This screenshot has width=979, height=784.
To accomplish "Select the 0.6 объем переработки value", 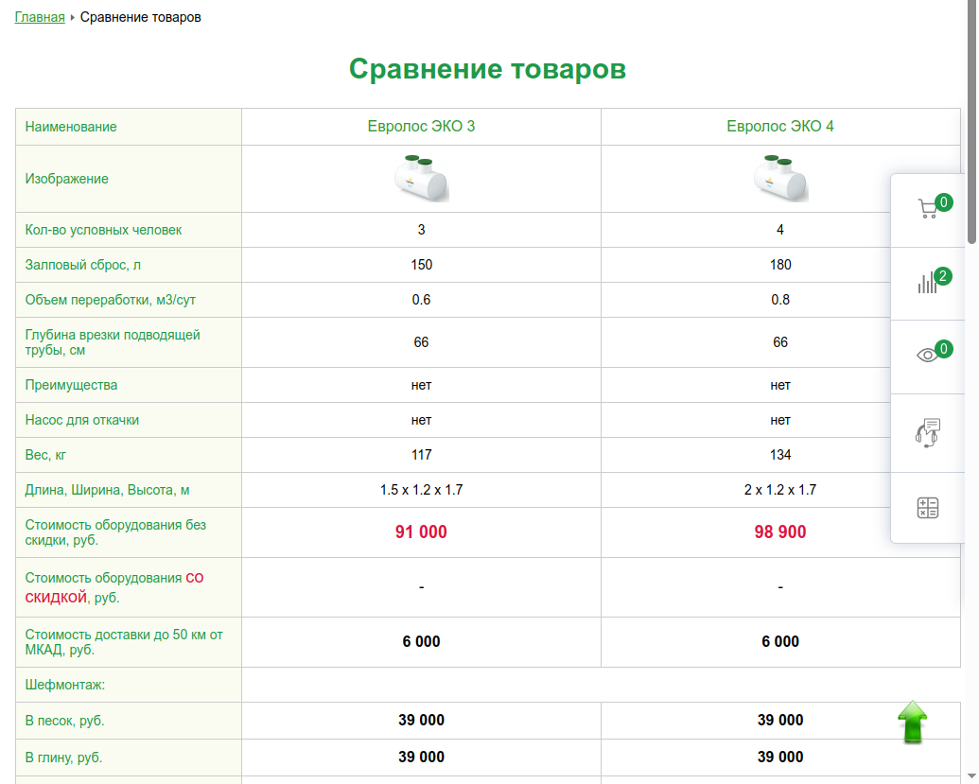I will pos(422,300).
